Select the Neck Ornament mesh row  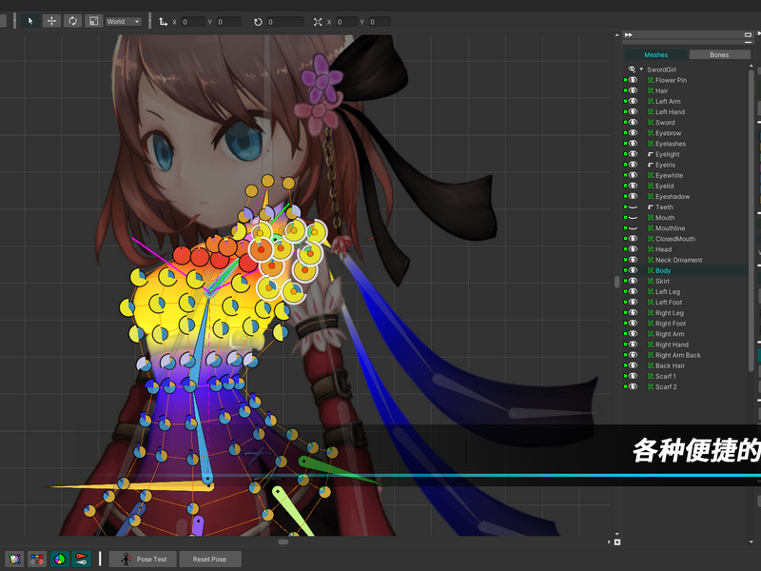click(686, 260)
